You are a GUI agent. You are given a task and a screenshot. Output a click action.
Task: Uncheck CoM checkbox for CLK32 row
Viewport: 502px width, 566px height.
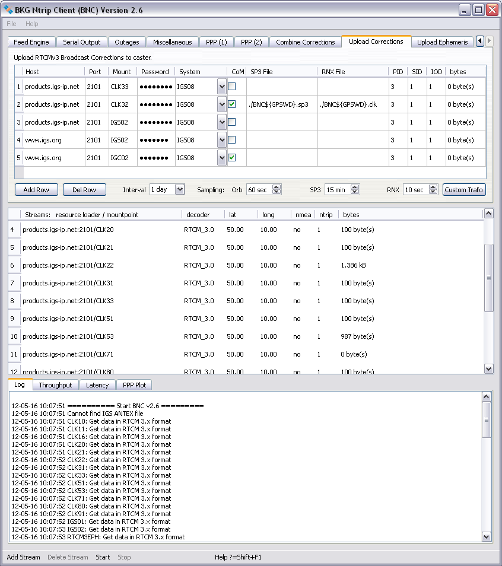point(232,104)
